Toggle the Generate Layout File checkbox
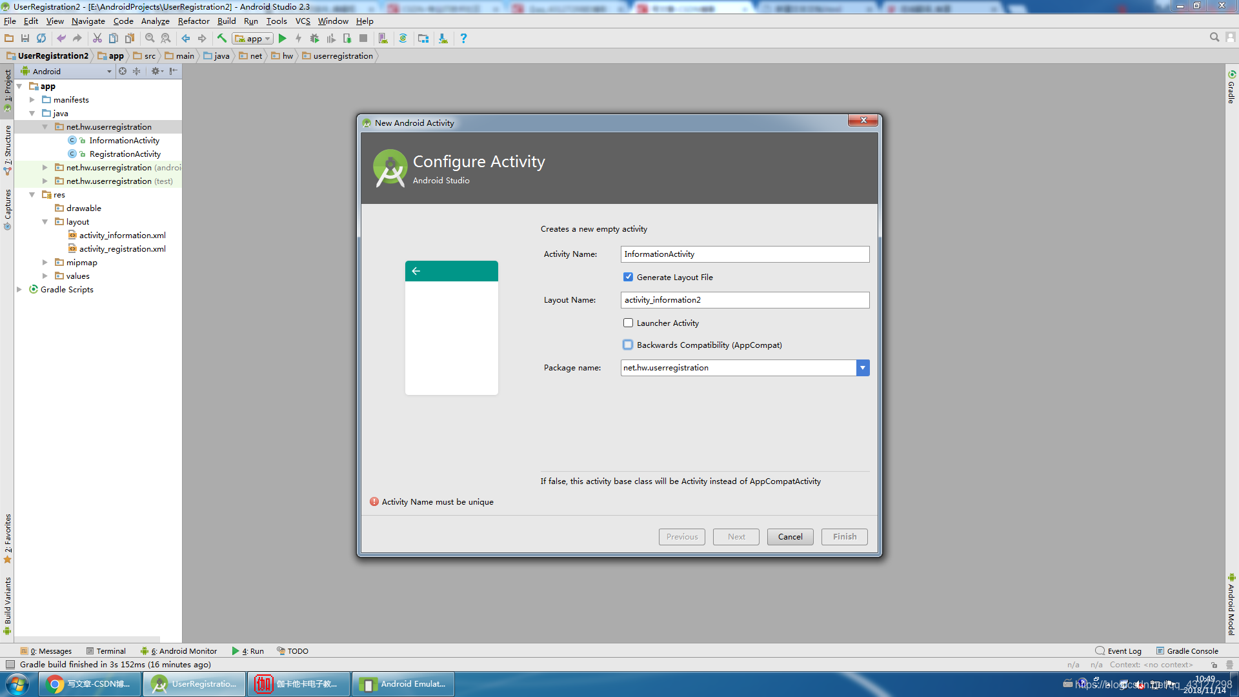The height and width of the screenshot is (697, 1239). tap(628, 277)
